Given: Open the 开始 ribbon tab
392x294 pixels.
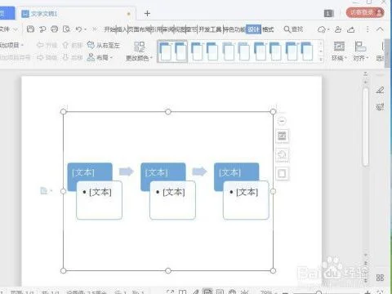Looking at the screenshot, I should (109, 29).
